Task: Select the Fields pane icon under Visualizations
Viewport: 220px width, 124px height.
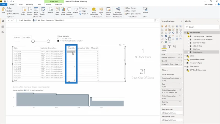Action: pos(164,46)
